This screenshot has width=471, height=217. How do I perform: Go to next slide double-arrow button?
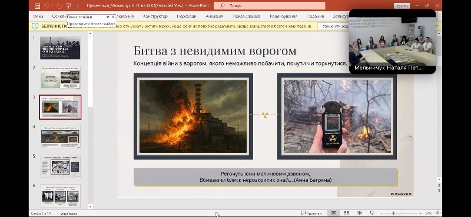click(439, 190)
